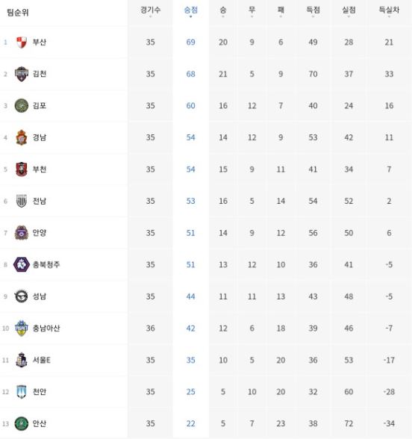Sort by 실점 column header

pos(349,10)
